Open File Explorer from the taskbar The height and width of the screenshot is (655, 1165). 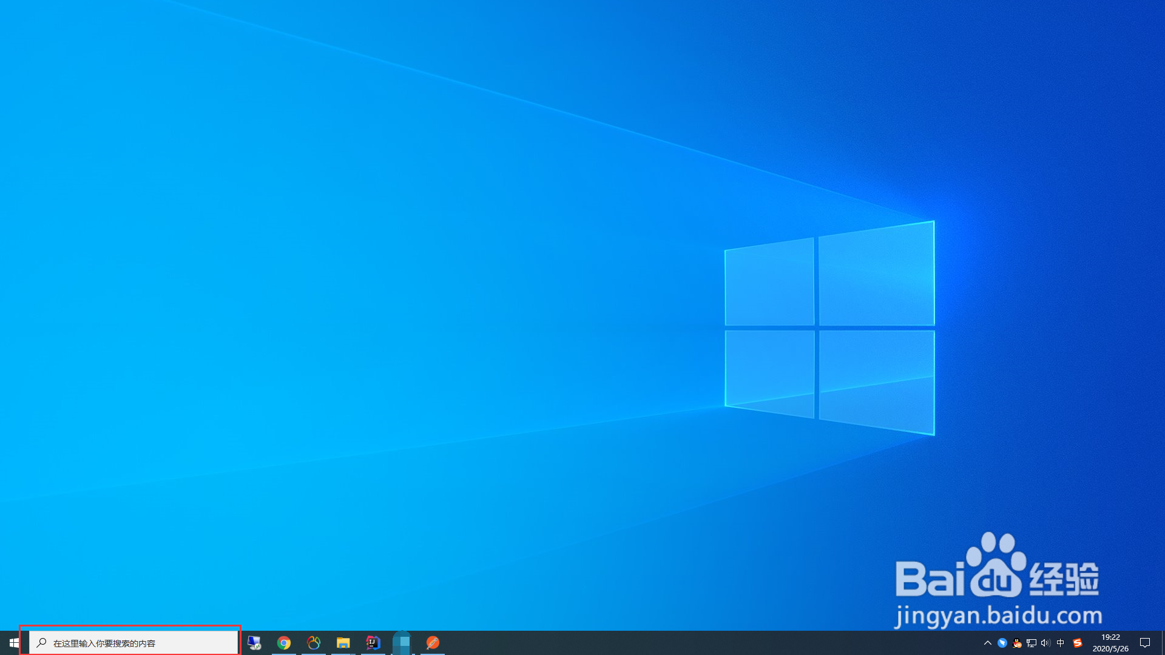point(343,643)
